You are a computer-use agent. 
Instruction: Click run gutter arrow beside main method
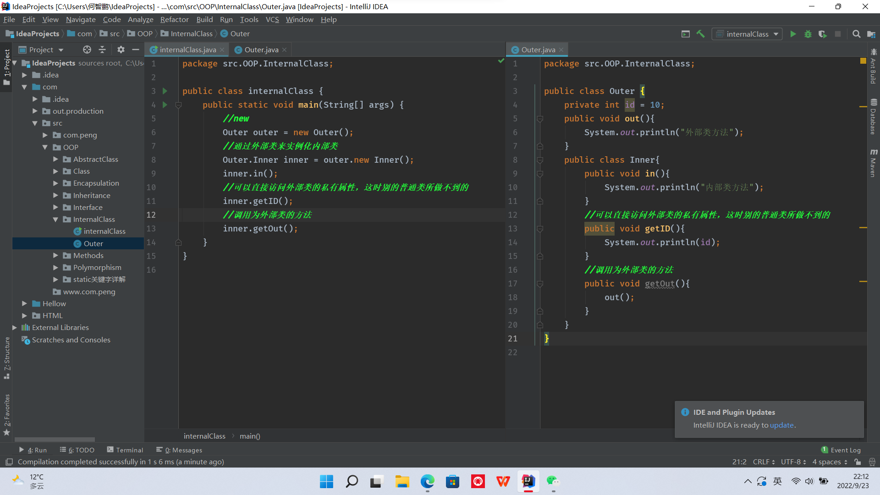pyautogui.click(x=165, y=105)
